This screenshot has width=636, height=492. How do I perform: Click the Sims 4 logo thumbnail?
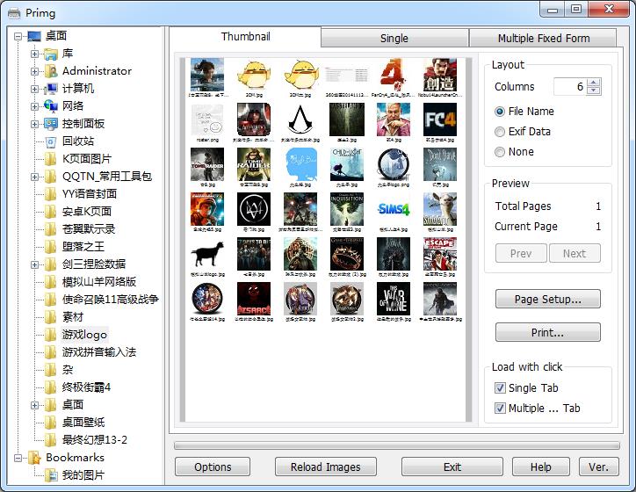click(393, 209)
